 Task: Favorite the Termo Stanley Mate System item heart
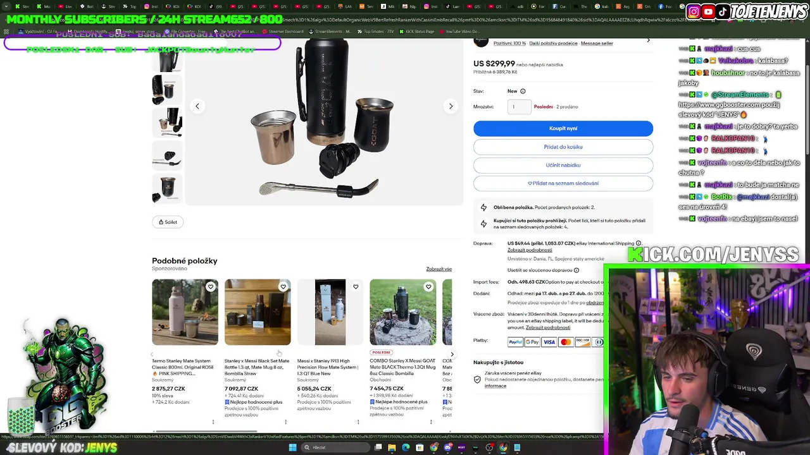click(211, 287)
